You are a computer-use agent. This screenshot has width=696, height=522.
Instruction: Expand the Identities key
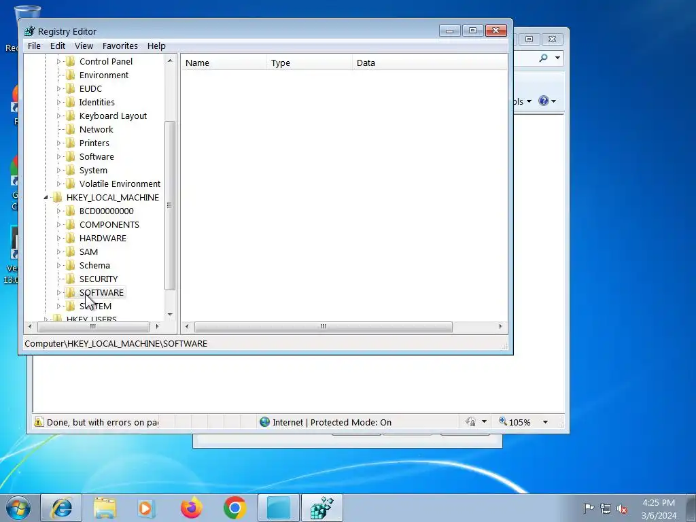click(x=58, y=103)
